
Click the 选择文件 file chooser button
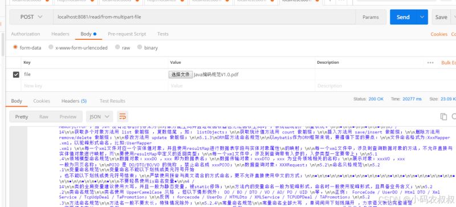[x=180, y=75]
